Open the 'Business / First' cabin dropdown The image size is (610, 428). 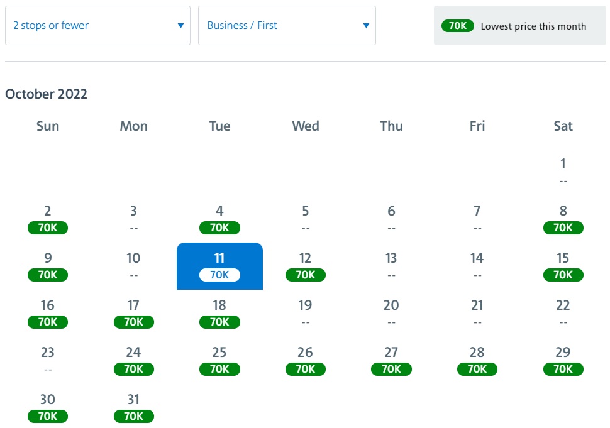pos(287,25)
